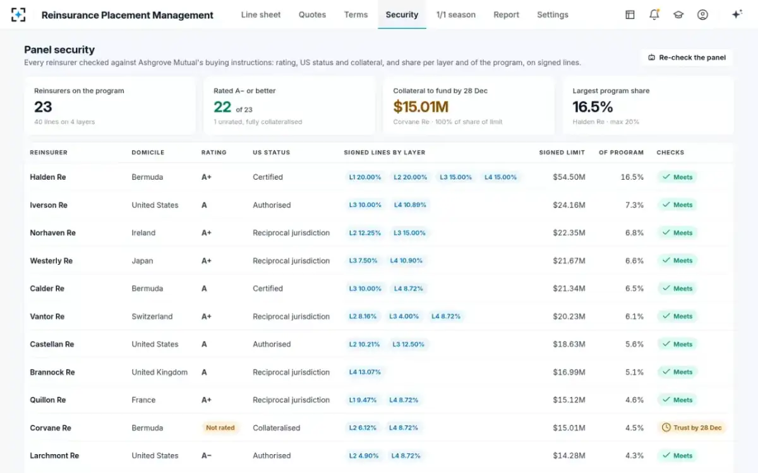Open the 1/1 season tab
The width and height of the screenshot is (758, 473).
pos(456,15)
